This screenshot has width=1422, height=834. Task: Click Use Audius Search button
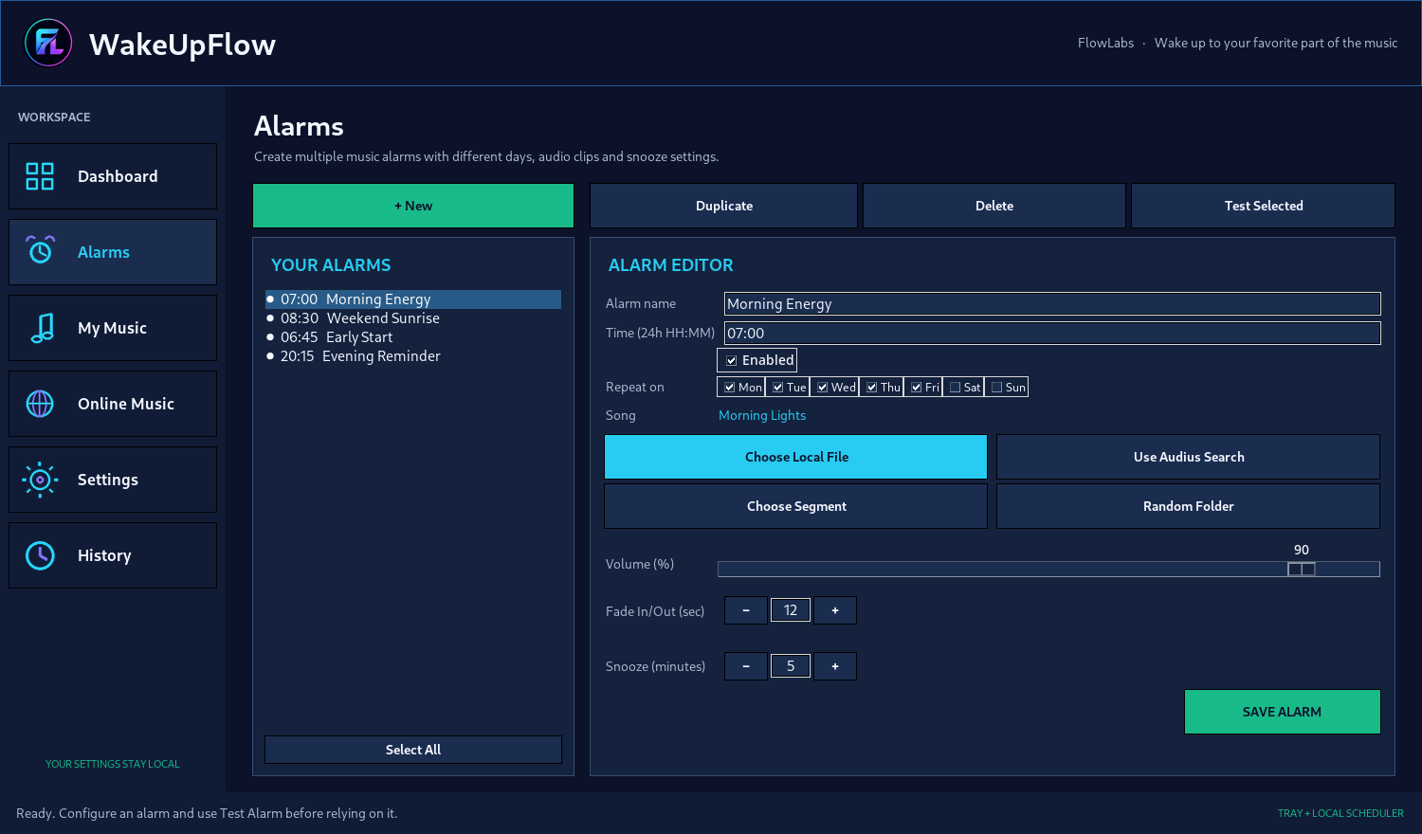(x=1189, y=457)
